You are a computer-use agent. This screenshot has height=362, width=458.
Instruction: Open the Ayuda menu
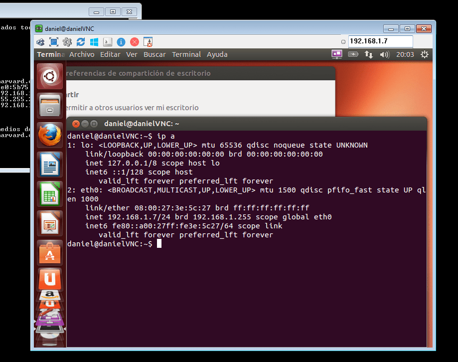tap(217, 54)
